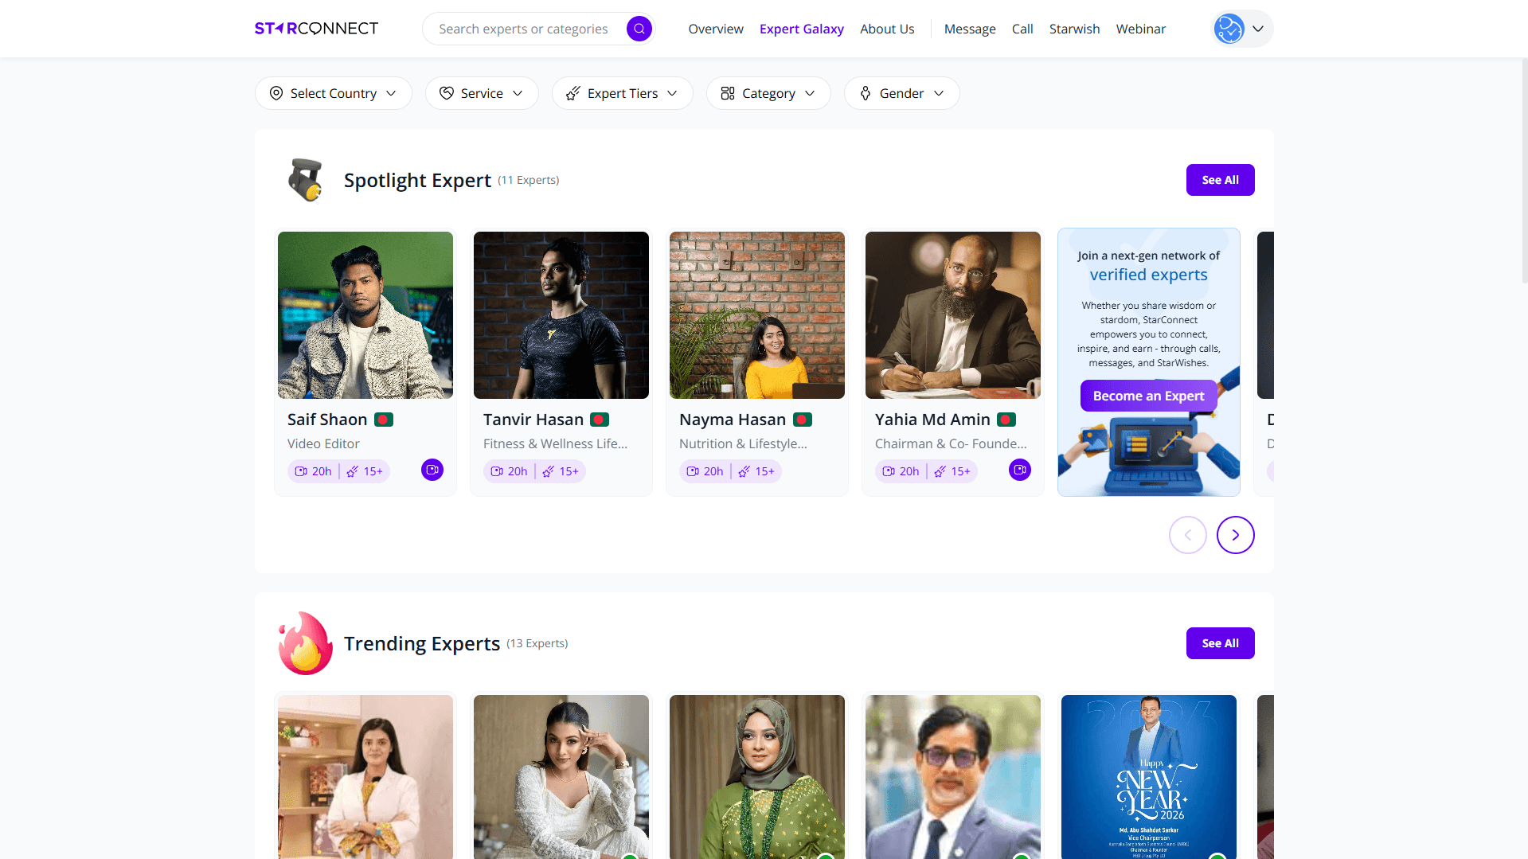Image resolution: width=1528 pixels, height=859 pixels.
Task: Click 'Nutrition & Lifestyle...' subtitle
Action: 743,443
